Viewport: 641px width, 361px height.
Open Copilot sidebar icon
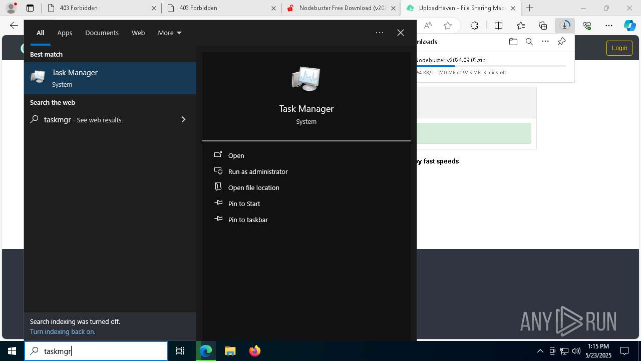[629, 26]
